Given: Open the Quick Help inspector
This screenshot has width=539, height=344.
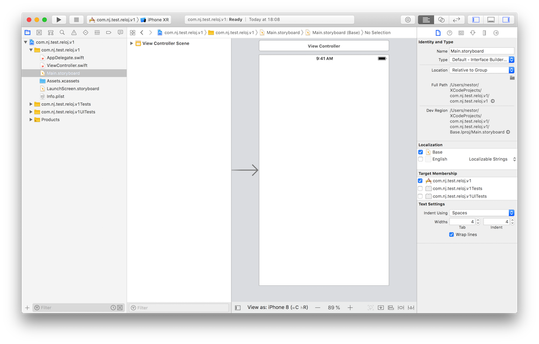Looking at the screenshot, I should pos(450,33).
